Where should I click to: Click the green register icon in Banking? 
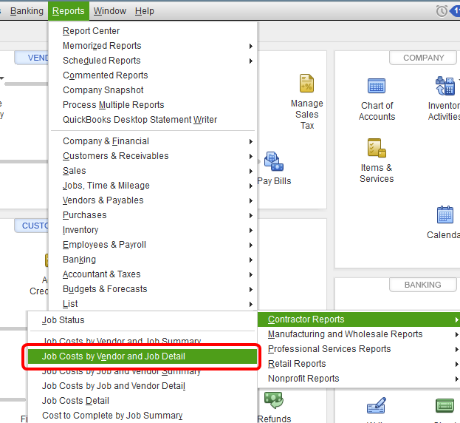[444, 405]
